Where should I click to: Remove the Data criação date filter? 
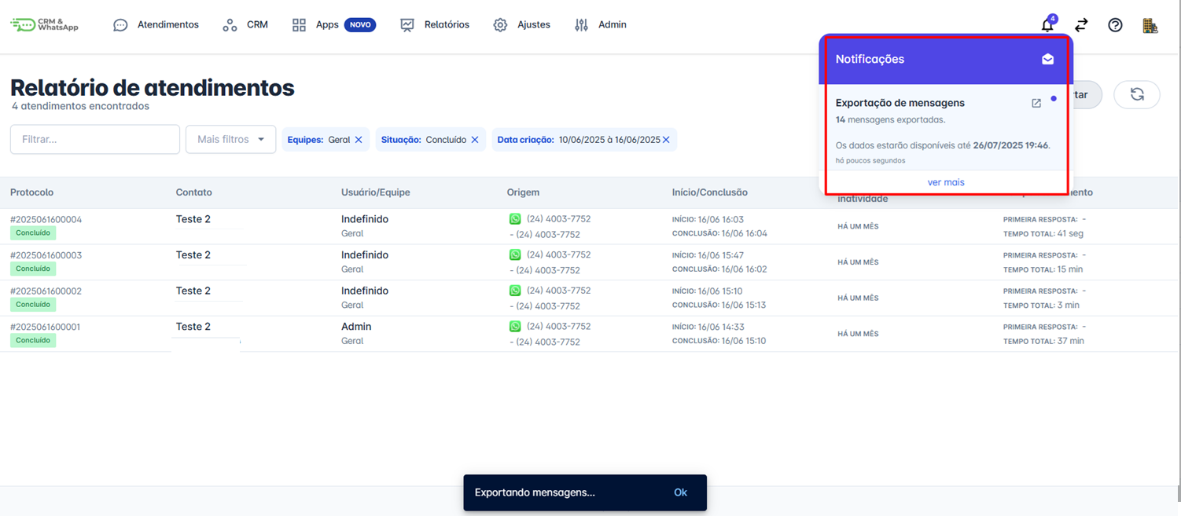[666, 140]
